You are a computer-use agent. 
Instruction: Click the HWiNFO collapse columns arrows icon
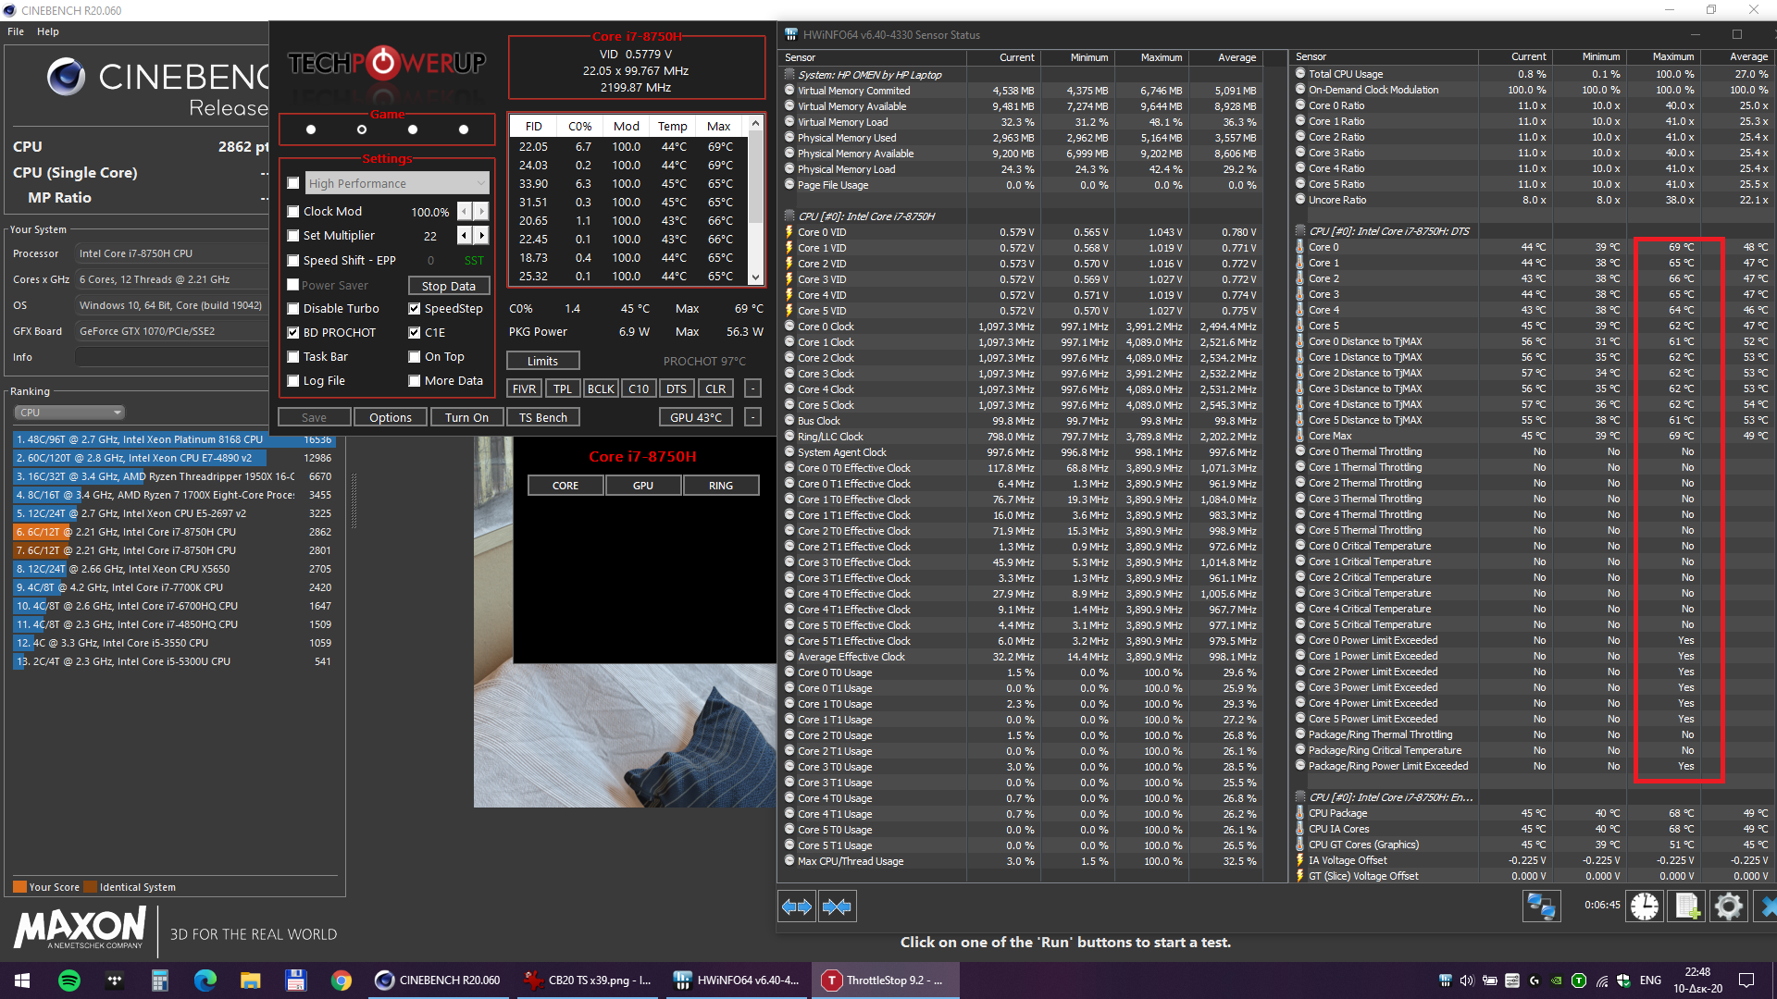coord(837,906)
